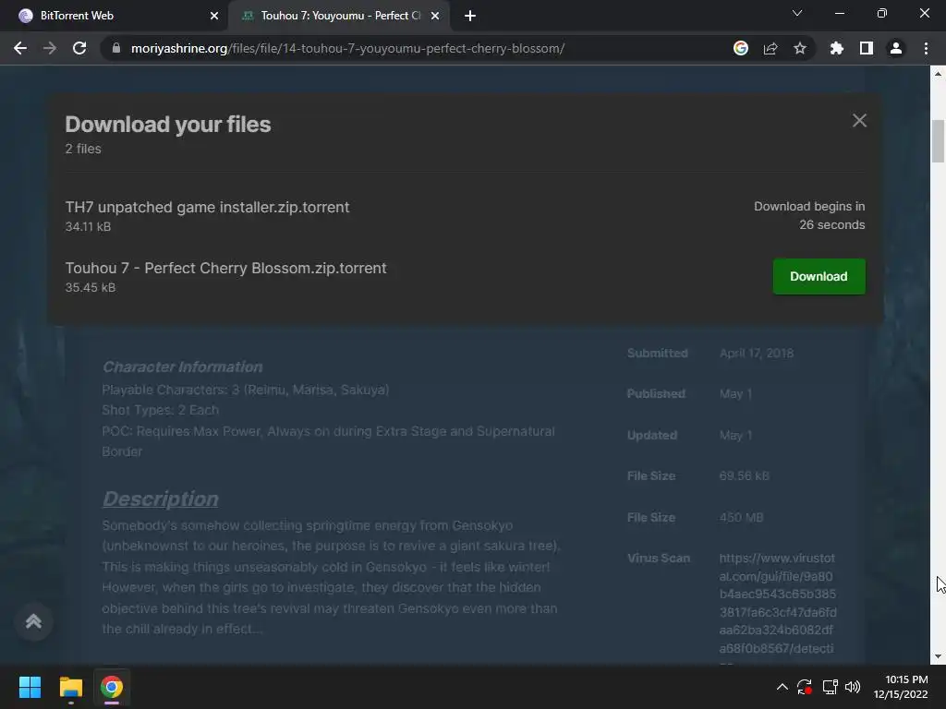Click the scroll-to-top double chevron button
Screen dimensions: 946x709
[33, 621]
